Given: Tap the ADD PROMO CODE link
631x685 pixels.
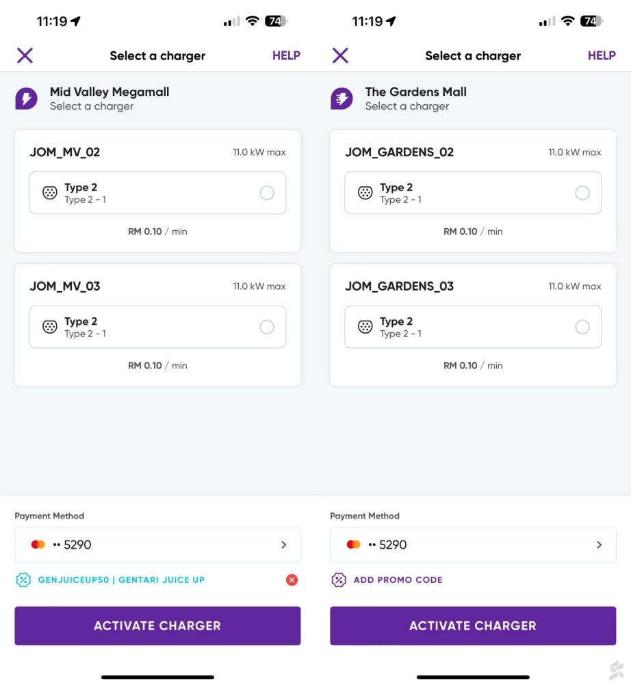Looking at the screenshot, I should [x=398, y=580].
